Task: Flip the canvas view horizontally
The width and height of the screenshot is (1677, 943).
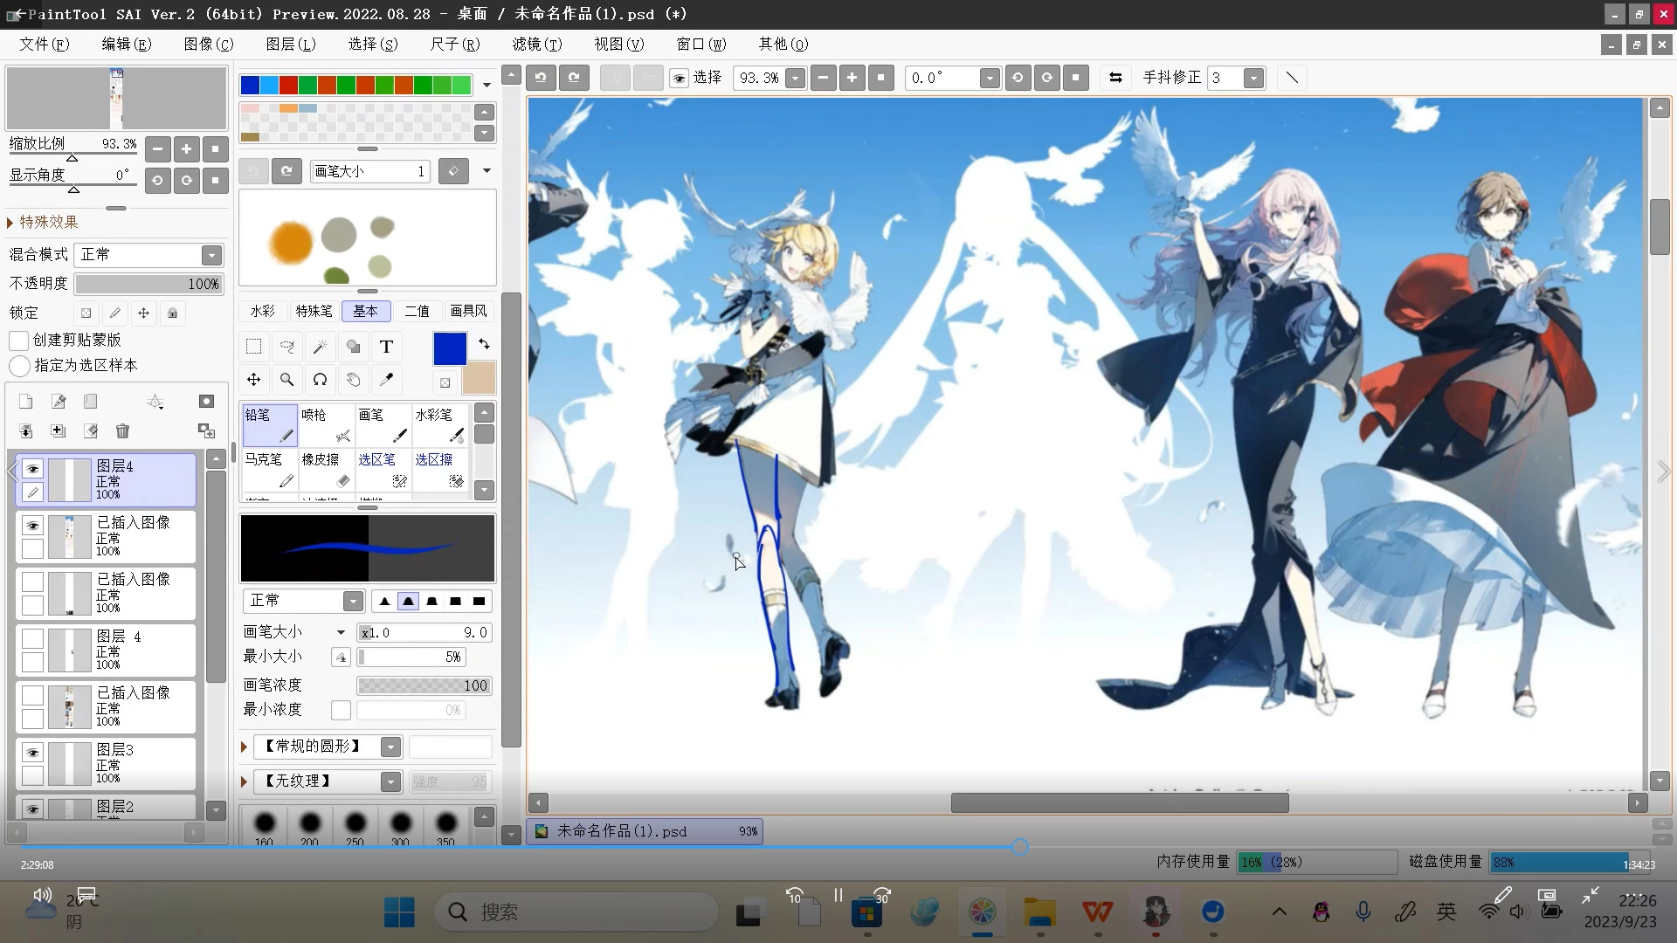Action: pos(1115,78)
